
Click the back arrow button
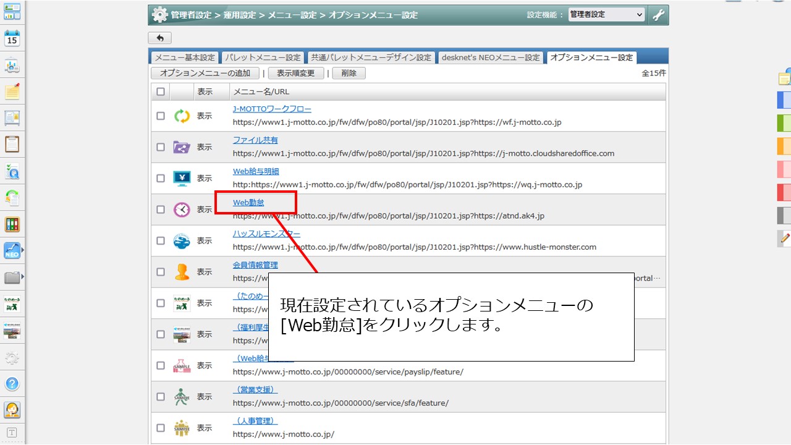(x=160, y=38)
